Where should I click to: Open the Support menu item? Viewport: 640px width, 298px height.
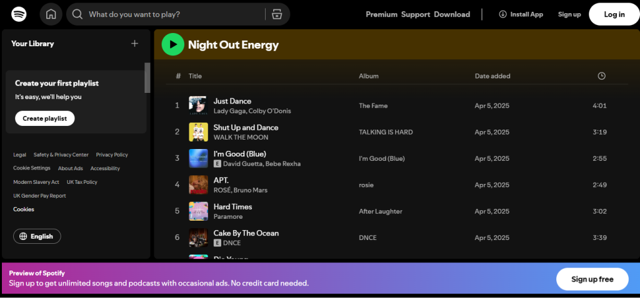pyautogui.click(x=416, y=14)
